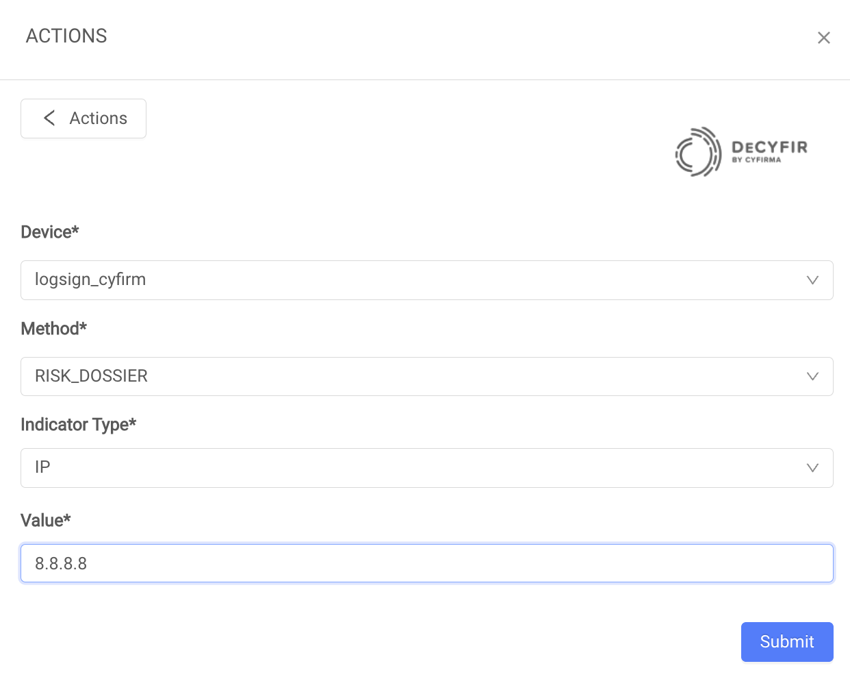The image size is (850, 692).
Task: Click the Value field label
Action: click(x=45, y=521)
